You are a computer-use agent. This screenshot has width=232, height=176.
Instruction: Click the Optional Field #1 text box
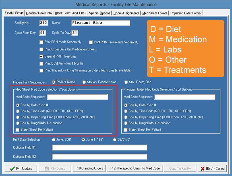click(x=99, y=148)
